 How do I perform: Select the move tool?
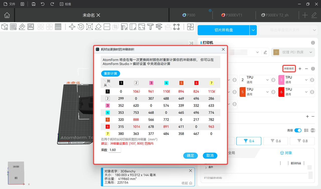(72, 27)
